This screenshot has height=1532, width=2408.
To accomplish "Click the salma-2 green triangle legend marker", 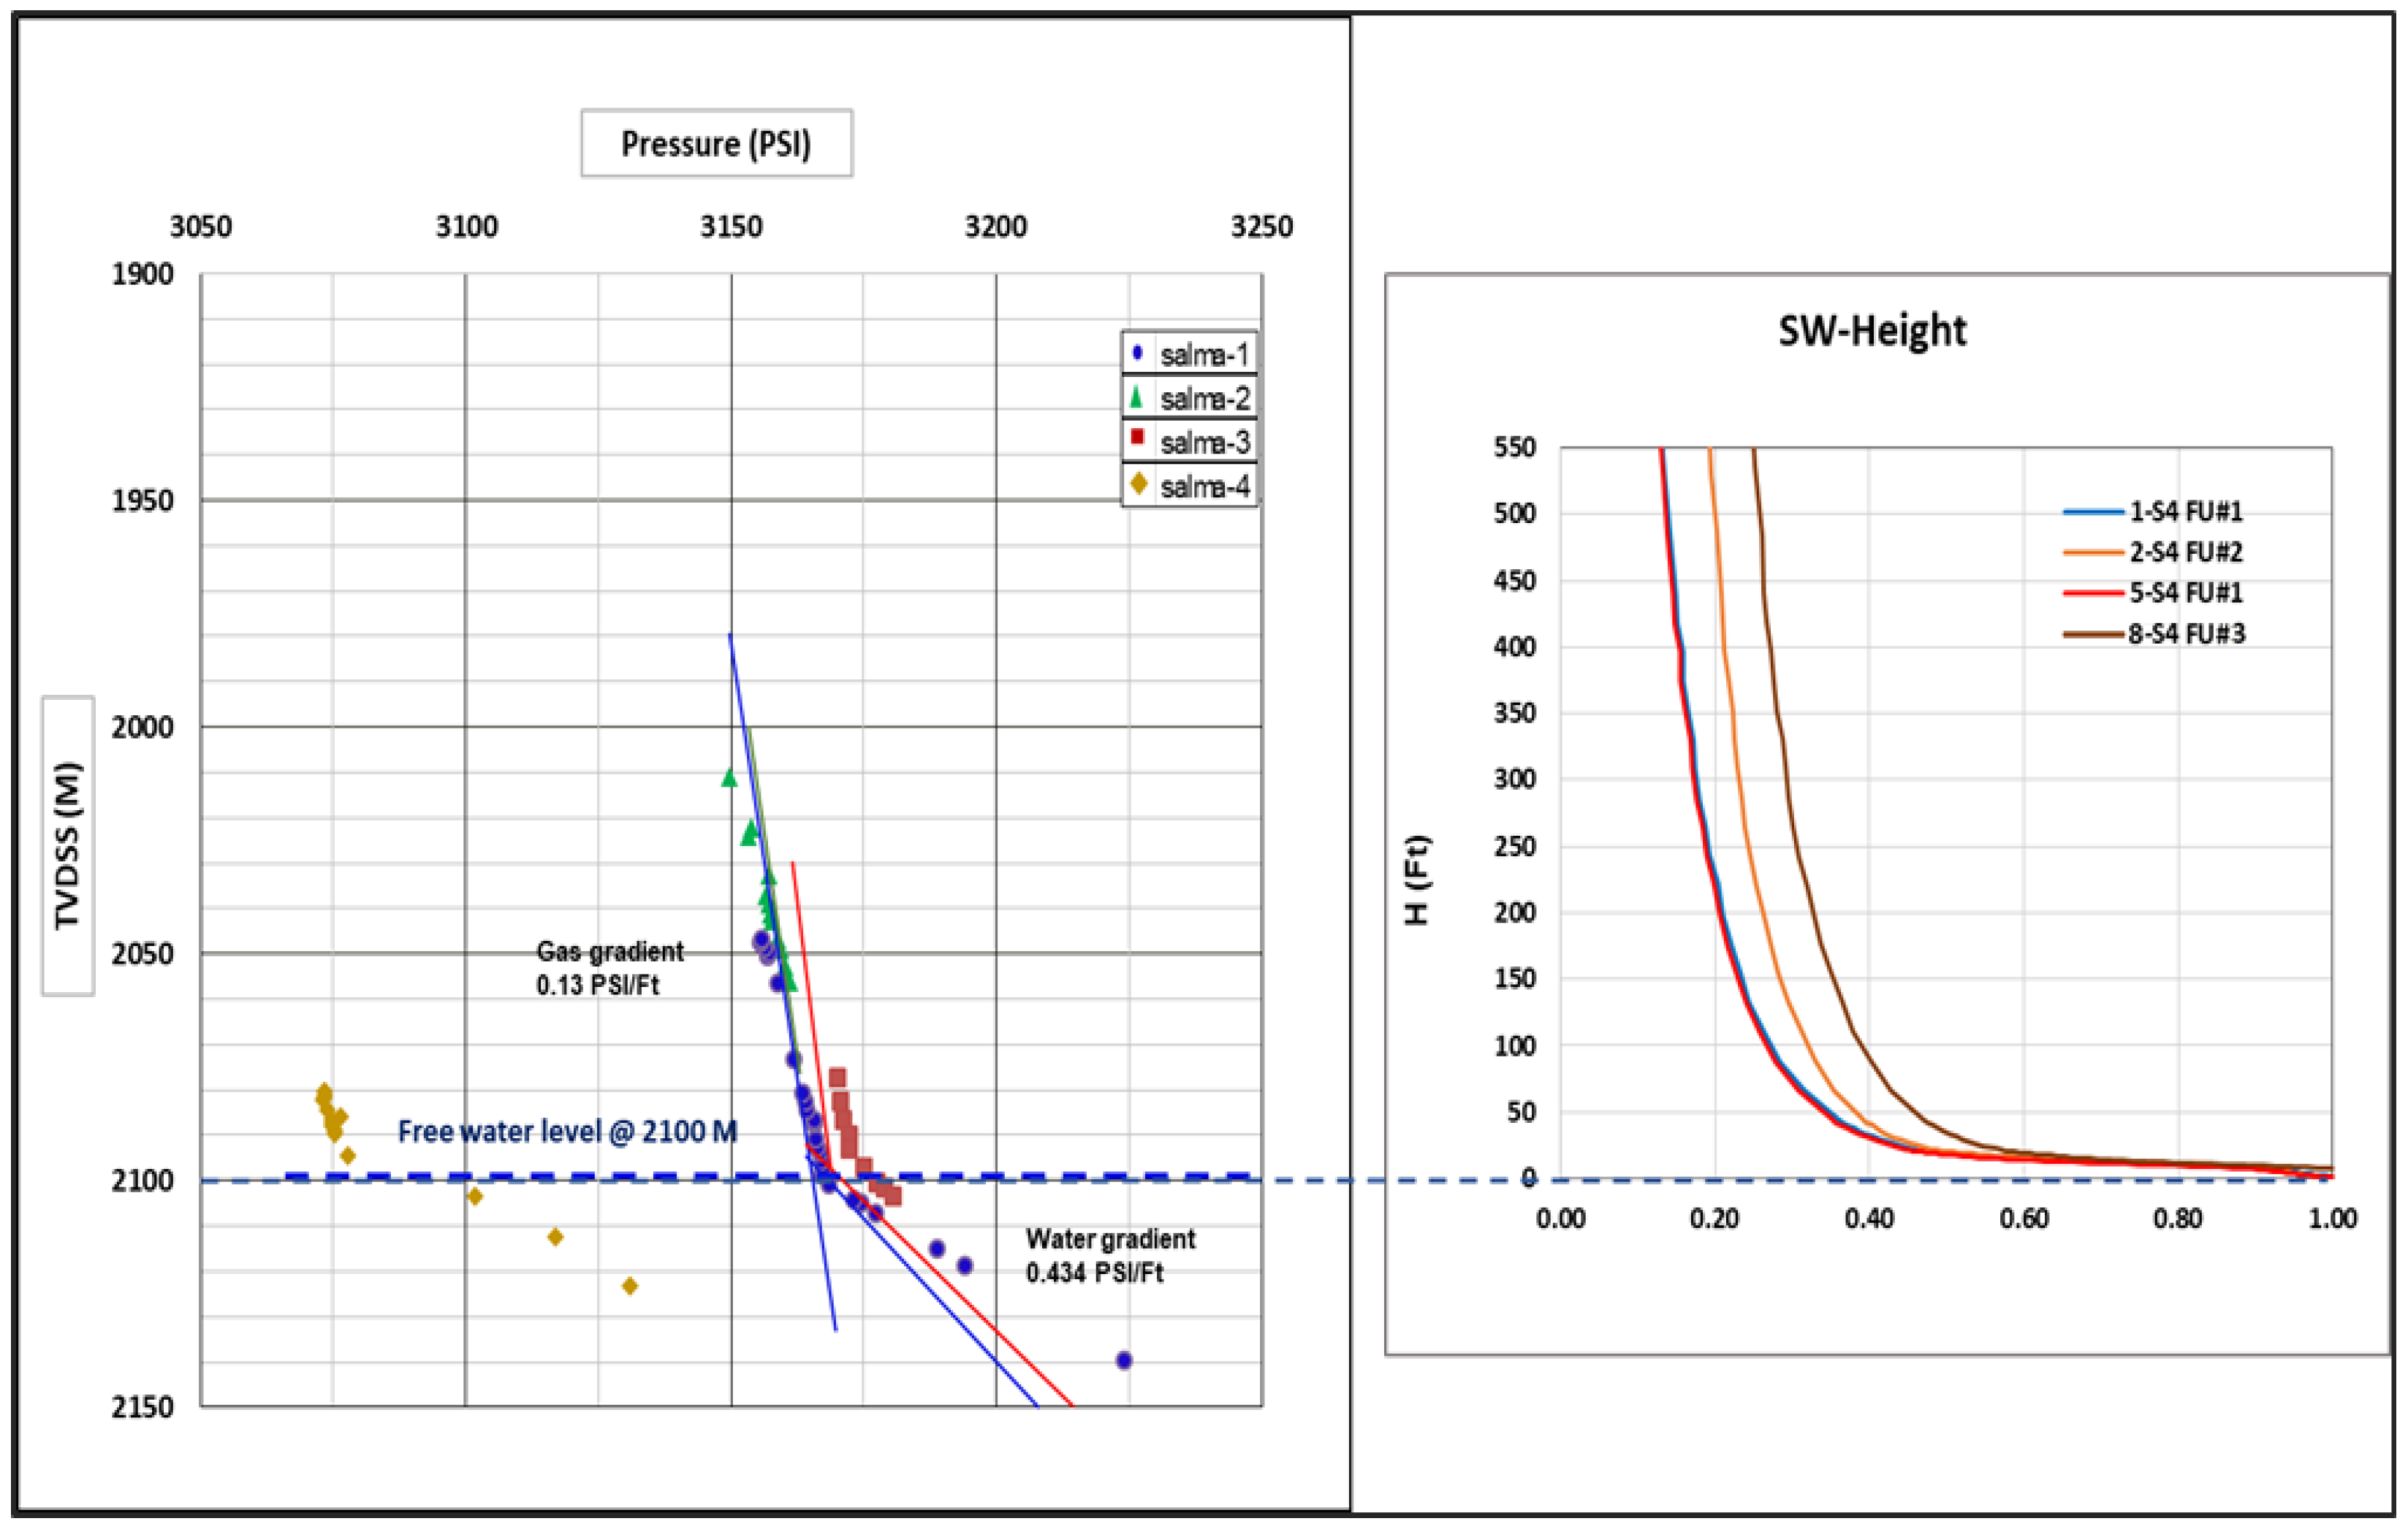I will 1136,397.
